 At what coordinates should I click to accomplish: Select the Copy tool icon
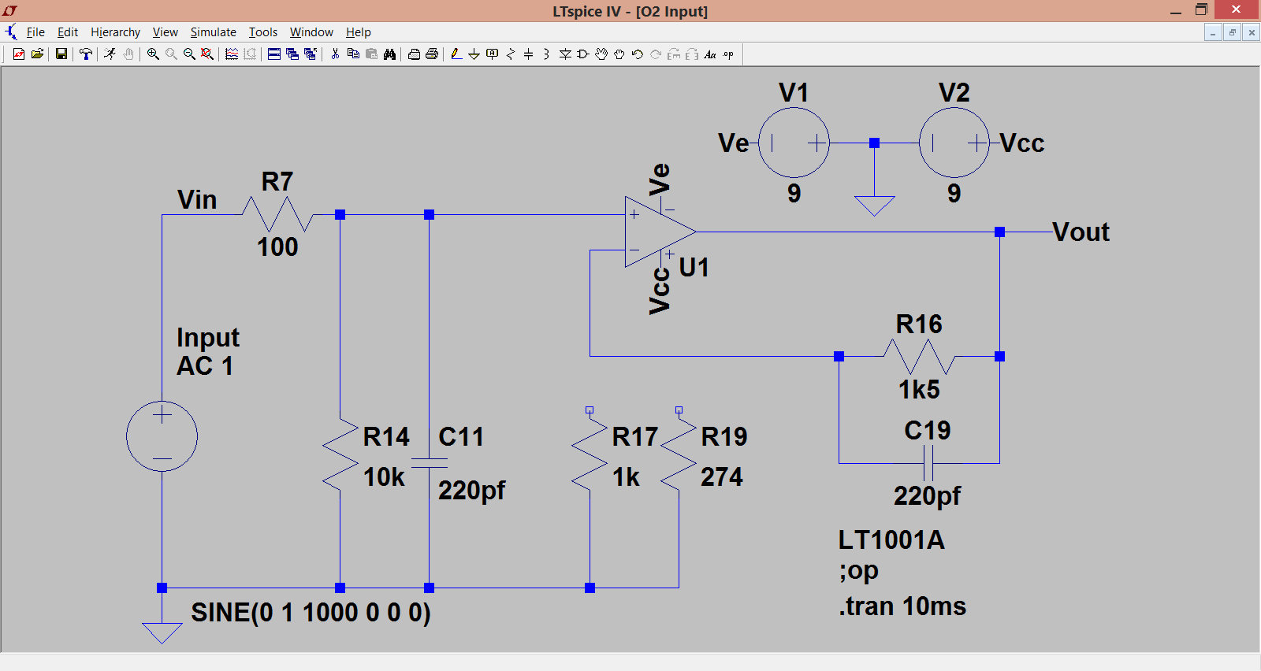click(x=353, y=54)
